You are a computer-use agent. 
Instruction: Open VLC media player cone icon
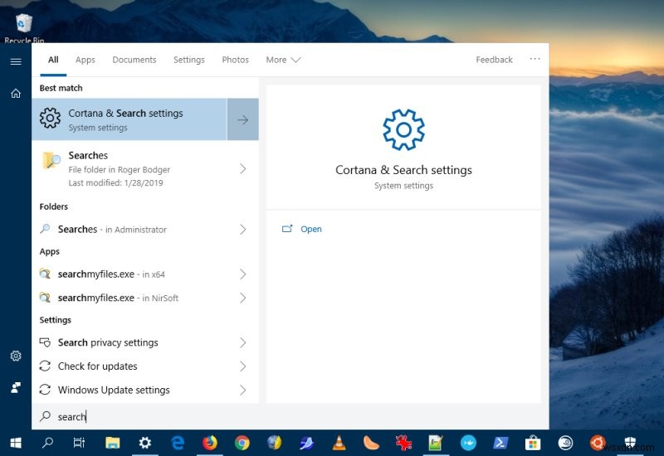339,443
